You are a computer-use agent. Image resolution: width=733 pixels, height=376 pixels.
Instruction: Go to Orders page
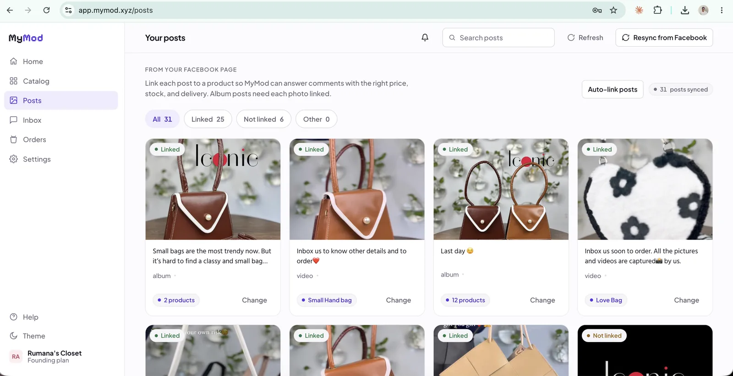tap(61, 140)
